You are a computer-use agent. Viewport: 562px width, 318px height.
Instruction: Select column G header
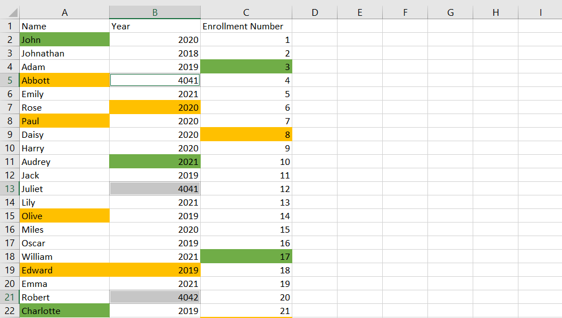click(451, 12)
